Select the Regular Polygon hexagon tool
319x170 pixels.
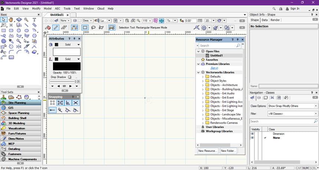[x=34, y=36]
